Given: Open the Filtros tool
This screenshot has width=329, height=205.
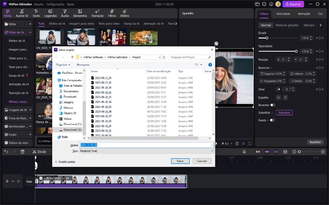Looking at the screenshot, I should [112, 13].
